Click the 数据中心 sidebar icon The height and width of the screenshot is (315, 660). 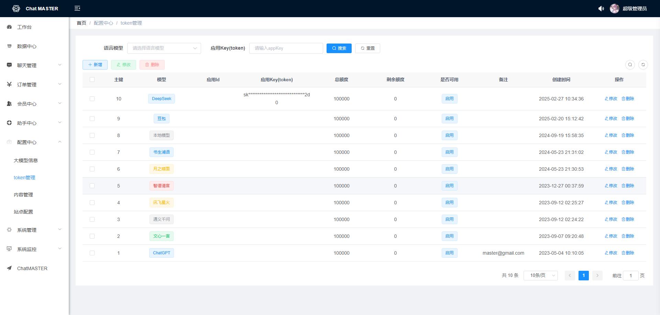[9, 46]
